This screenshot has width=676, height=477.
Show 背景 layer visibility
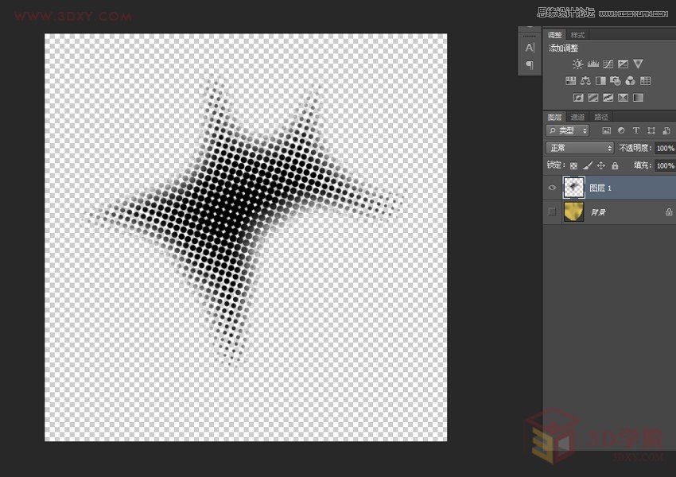(552, 211)
